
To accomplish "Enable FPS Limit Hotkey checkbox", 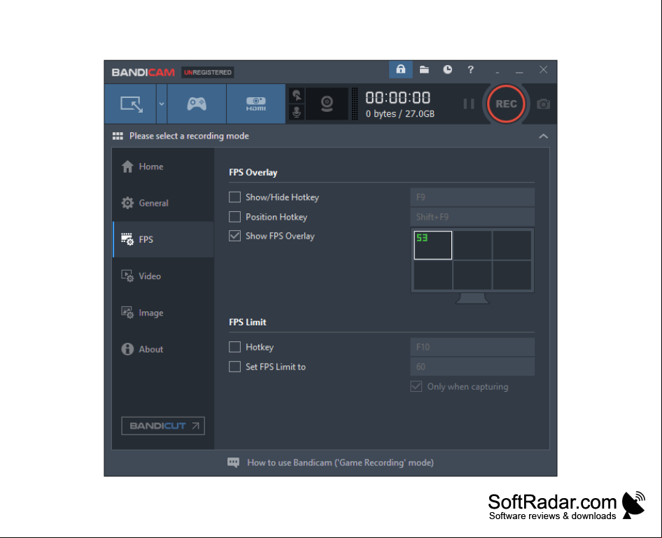I will (x=234, y=347).
